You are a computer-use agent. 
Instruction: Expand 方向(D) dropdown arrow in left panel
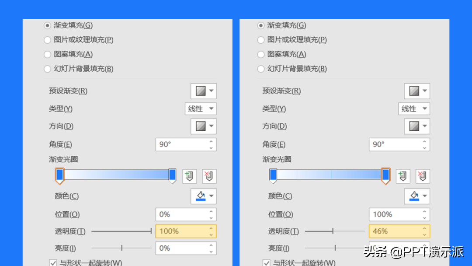pos(212,126)
